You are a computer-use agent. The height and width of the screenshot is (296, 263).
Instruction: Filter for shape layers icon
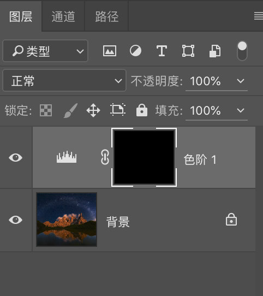[188, 51]
